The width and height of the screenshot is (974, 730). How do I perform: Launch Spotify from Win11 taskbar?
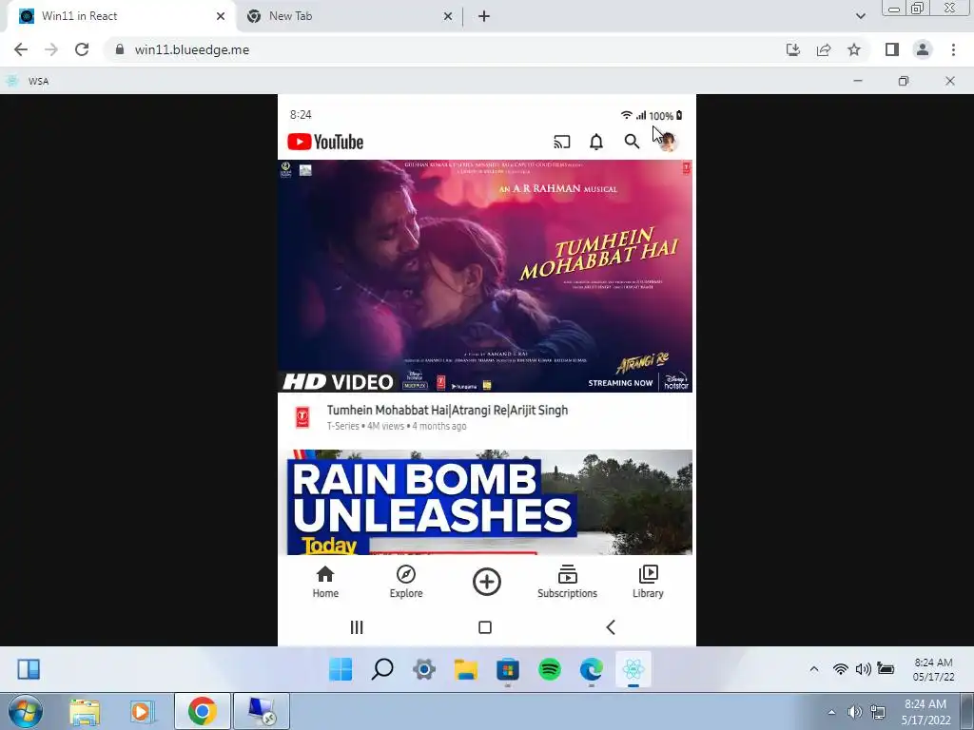pyautogui.click(x=550, y=669)
